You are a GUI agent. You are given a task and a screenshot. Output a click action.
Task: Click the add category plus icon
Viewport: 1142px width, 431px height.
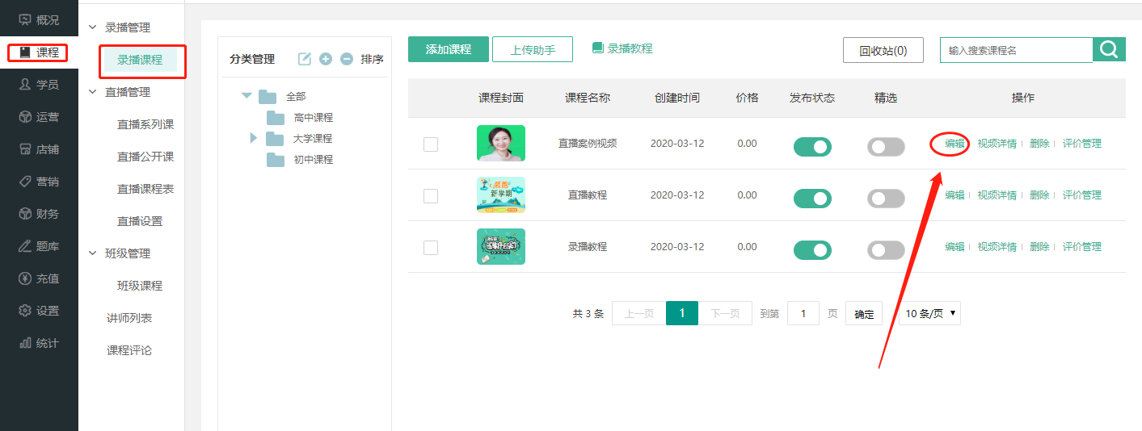coord(326,59)
